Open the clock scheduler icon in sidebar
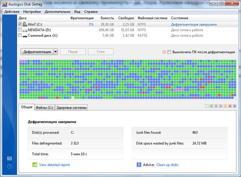Image resolution: width=241 pixels, height=177 pixels. tap(9, 166)
